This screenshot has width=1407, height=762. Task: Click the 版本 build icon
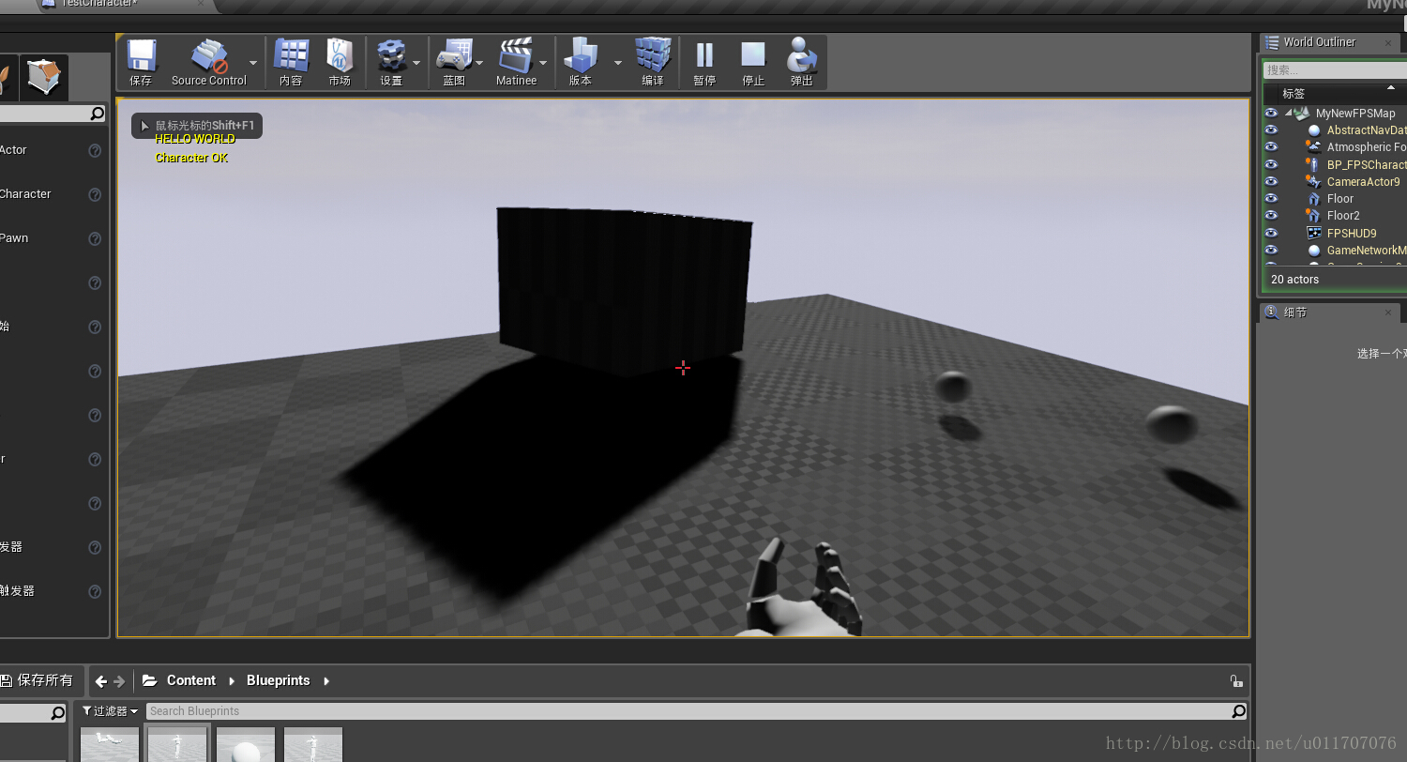pyautogui.click(x=581, y=56)
